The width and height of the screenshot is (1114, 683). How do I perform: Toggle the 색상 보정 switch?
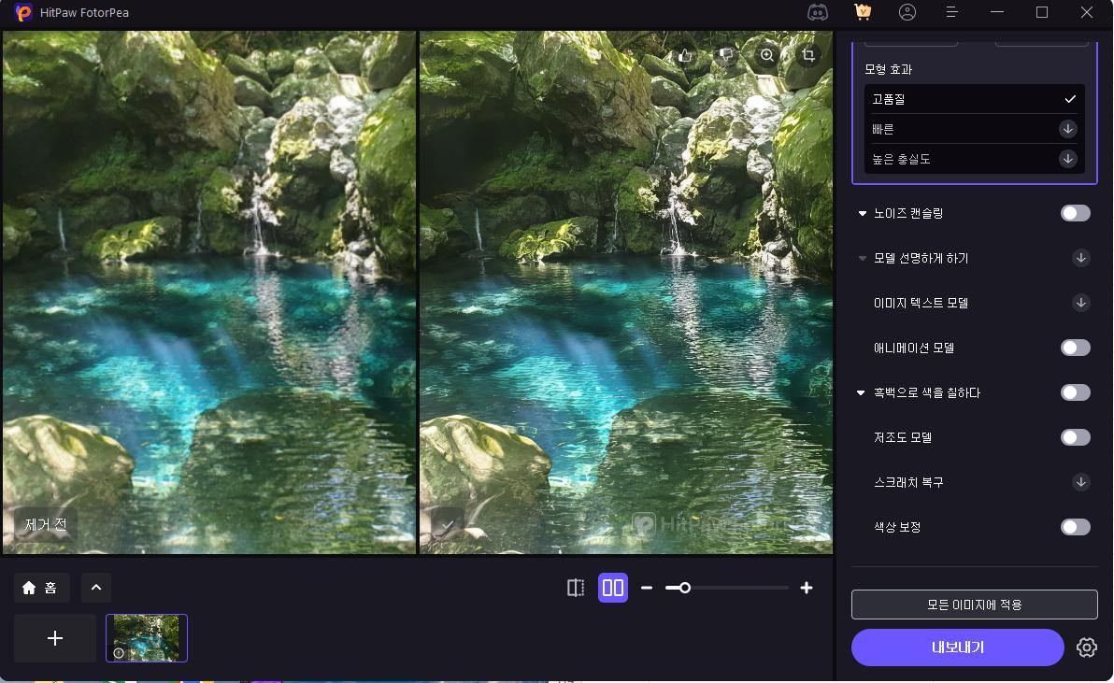point(1075,527)
